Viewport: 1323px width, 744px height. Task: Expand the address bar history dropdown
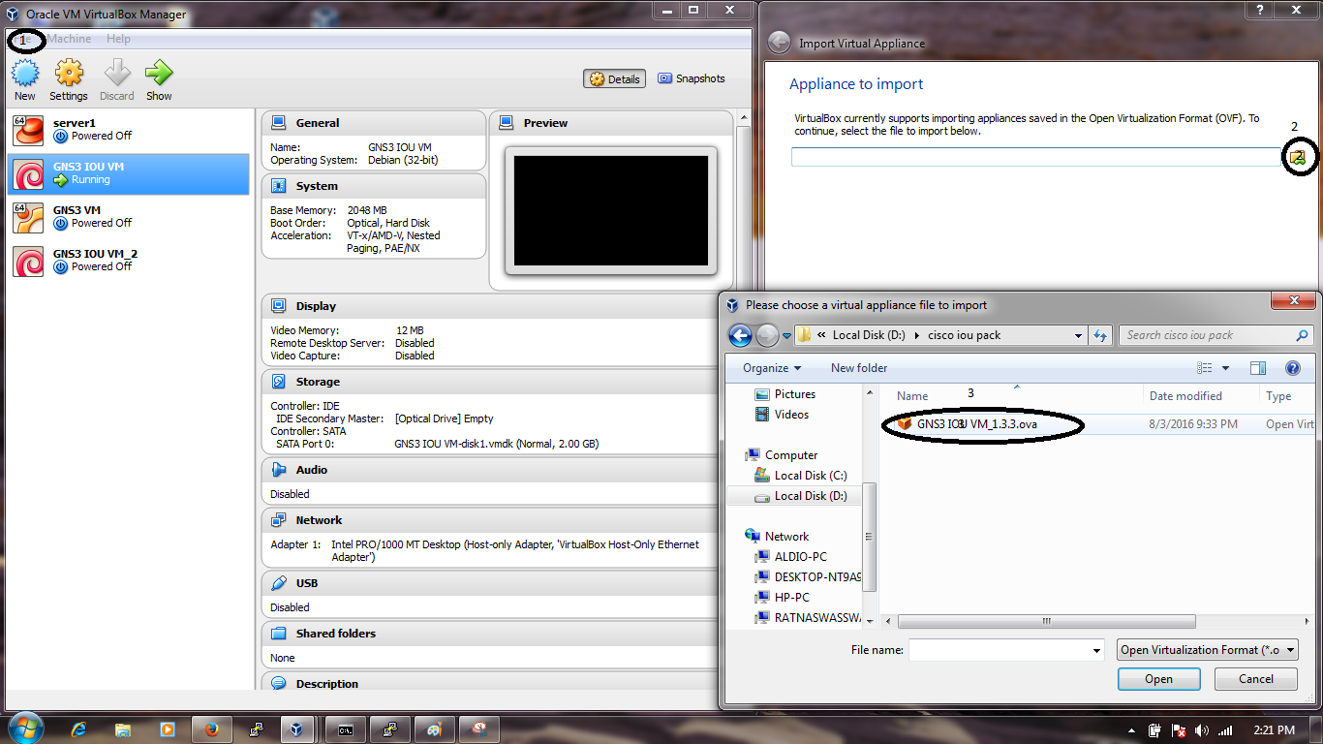point(1078,335)
